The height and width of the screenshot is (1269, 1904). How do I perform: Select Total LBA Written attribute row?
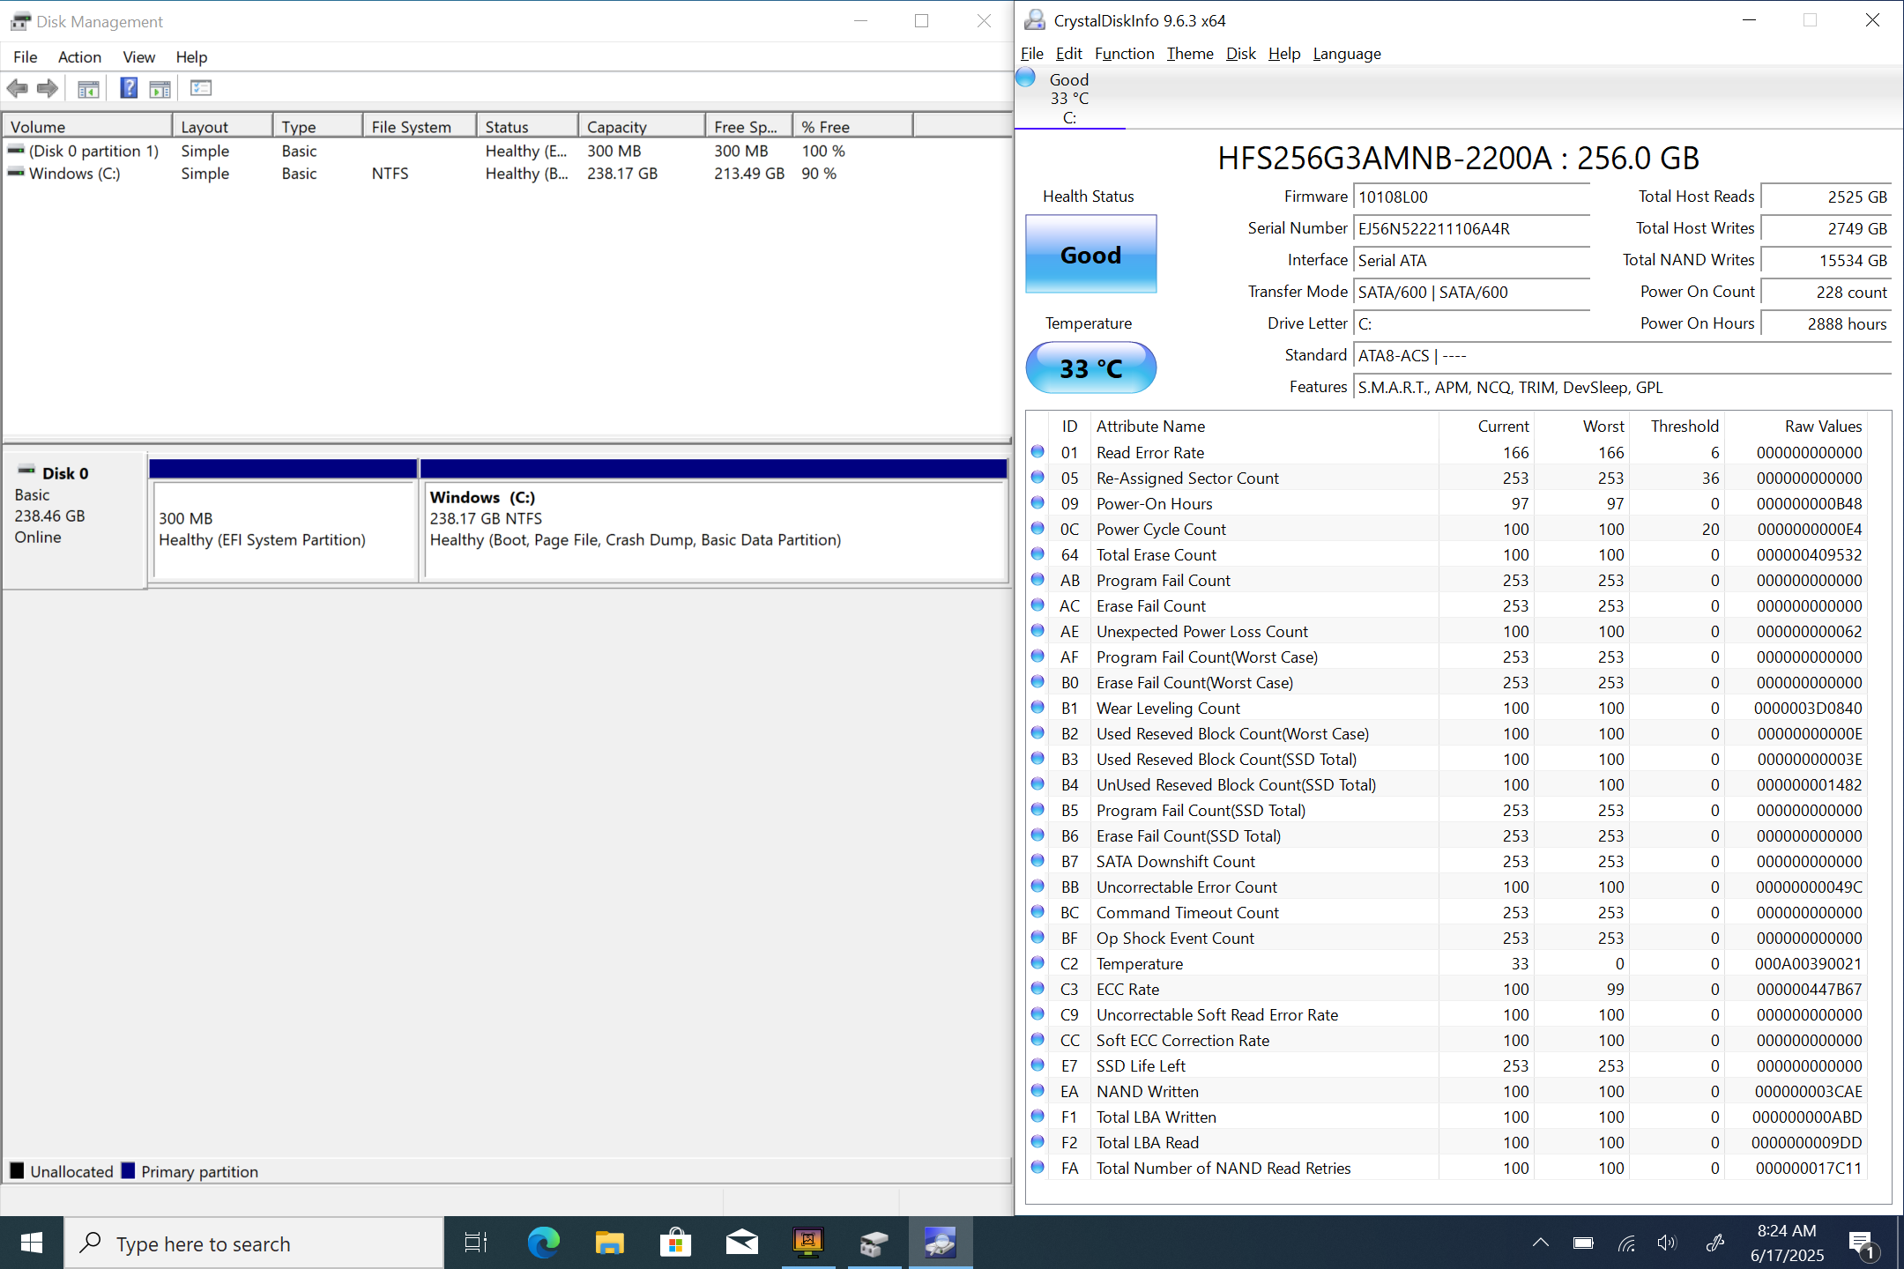coord(1446,1117)
